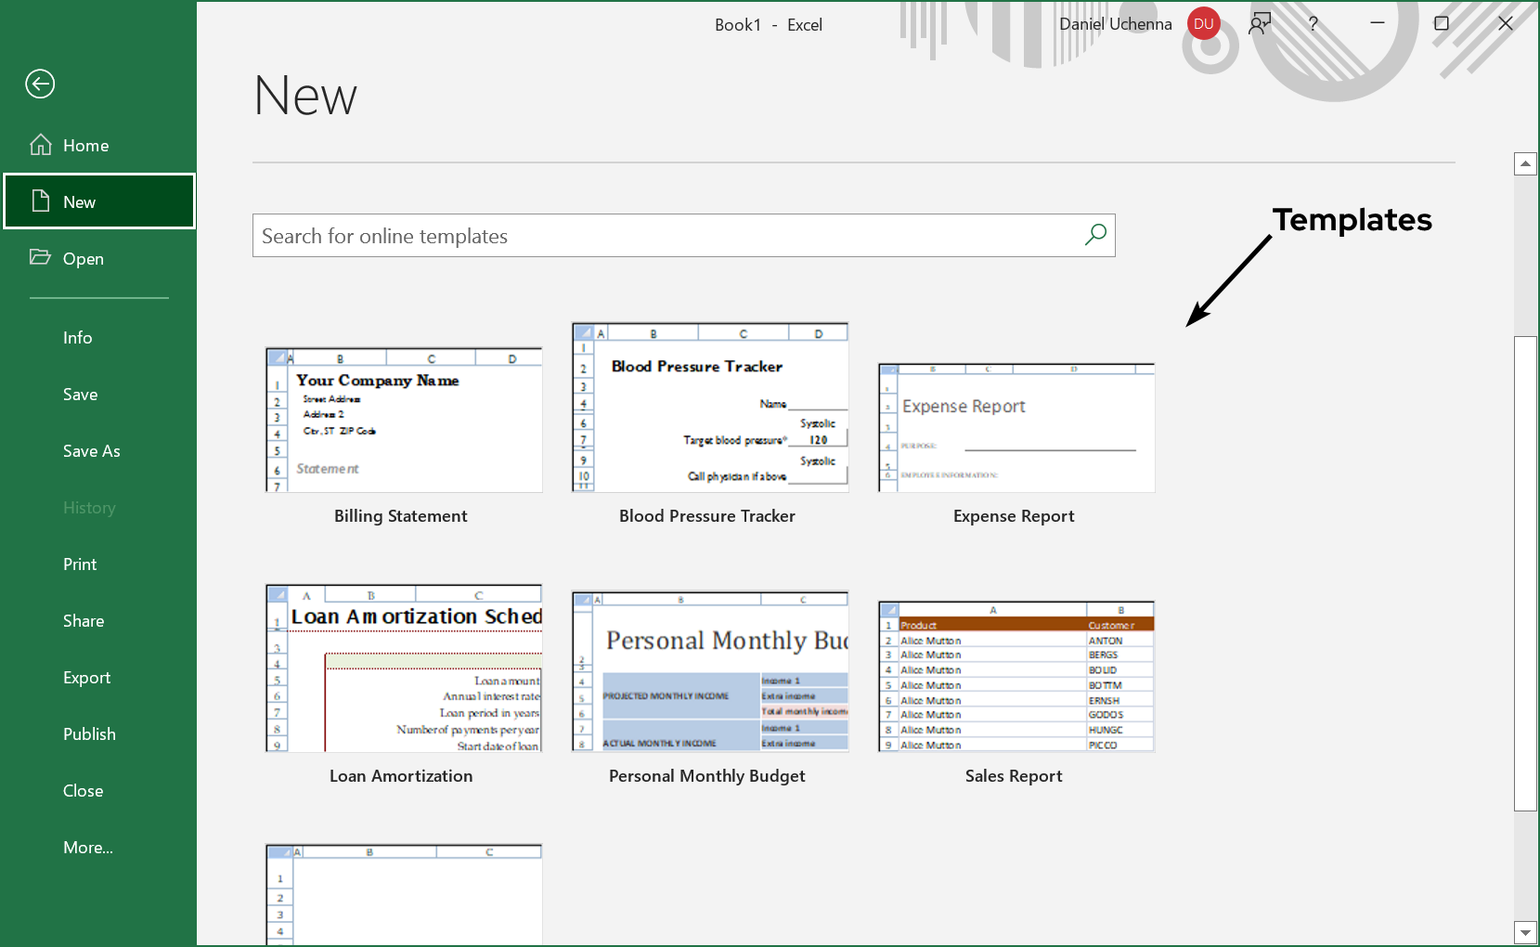Viewport: 1540px width, 947px height.
Task: Click the search magnifier icon
Action: coord(1095,235)
